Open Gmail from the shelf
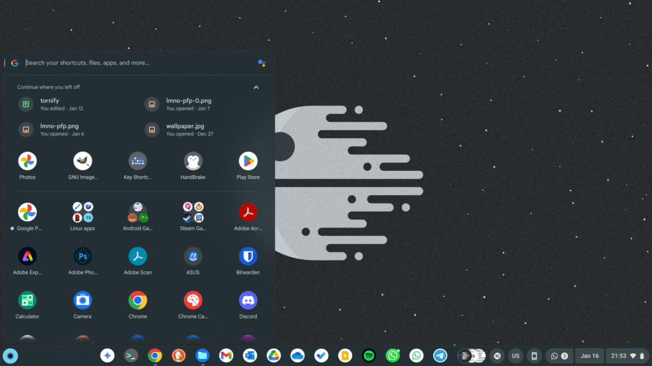The height and width of the screenshot is (366, 652). [x=226, y=356]
